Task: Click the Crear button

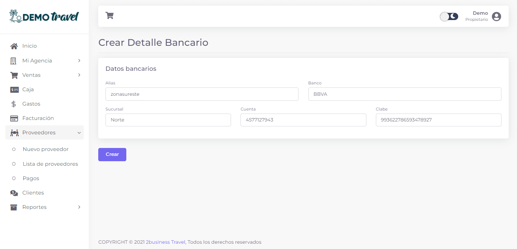Action: pos(112,154)
